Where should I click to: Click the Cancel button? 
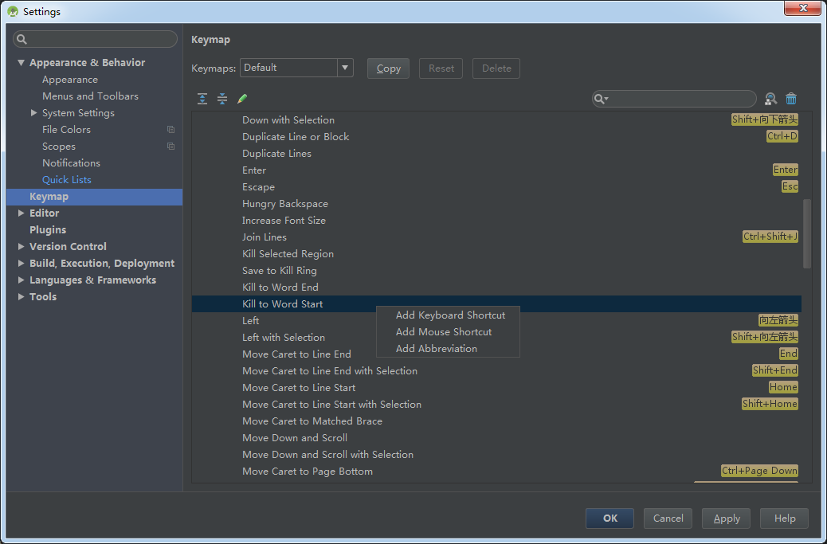pos(668,519)
